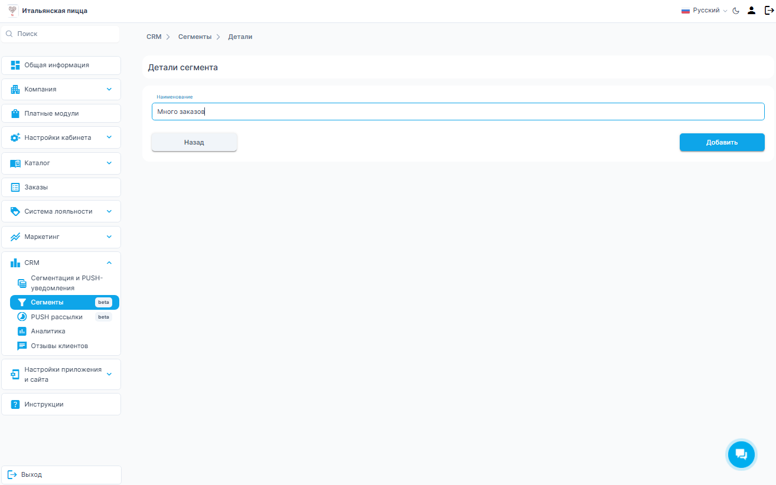
Task: Click the Добавить button
Action: [x=722, y=142]
